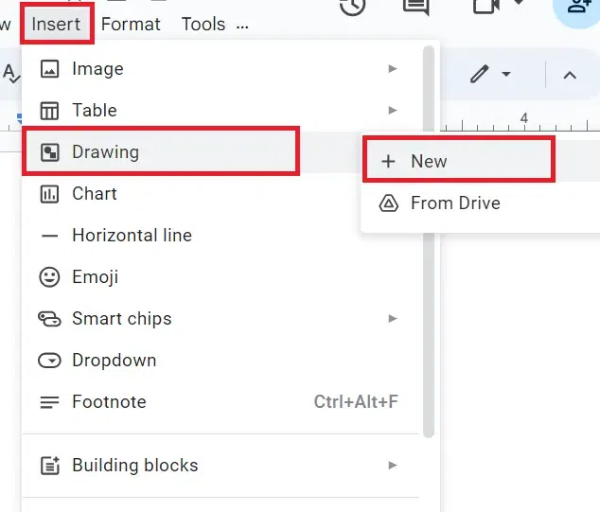
Task: Select Building blocks menu item
Action: [134, 466]
